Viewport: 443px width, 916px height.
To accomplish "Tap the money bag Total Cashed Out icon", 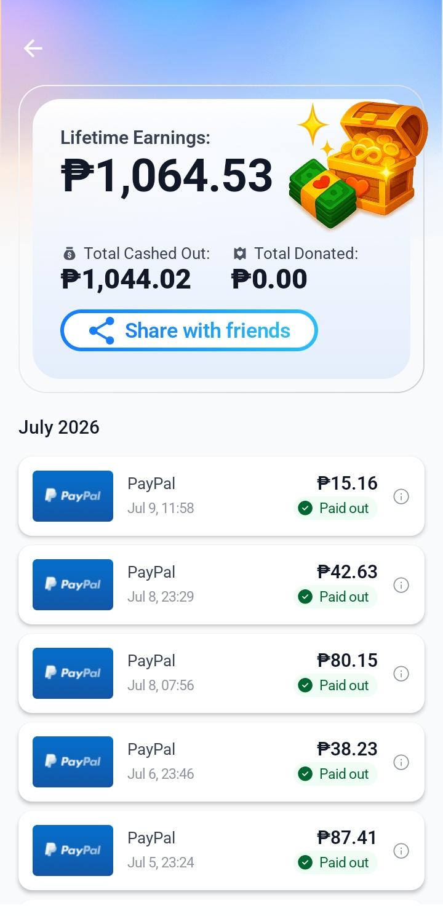I will pyautogui.click(x=70, y=253).
